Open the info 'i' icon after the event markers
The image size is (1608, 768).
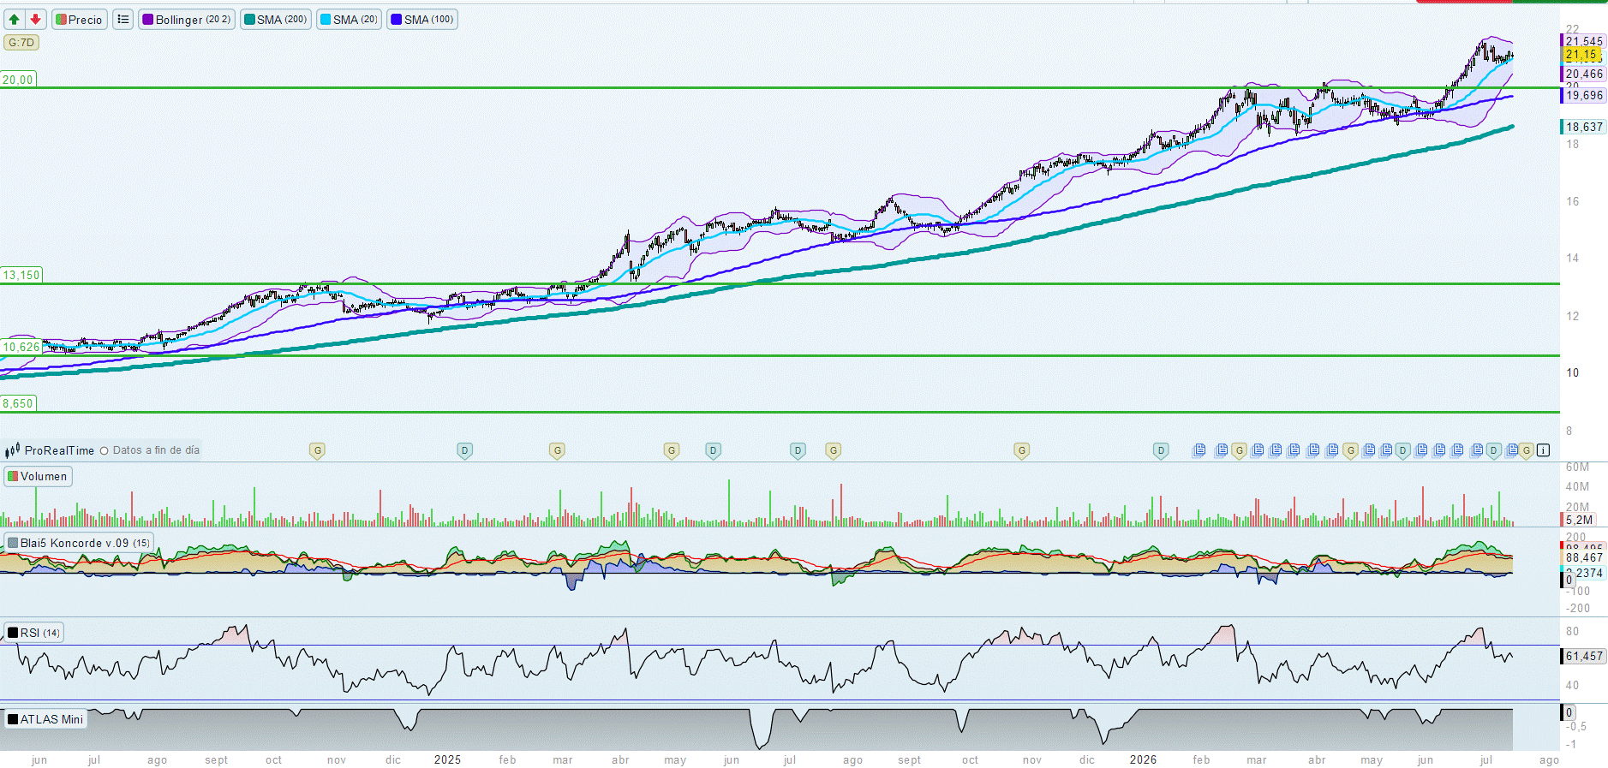(x=1543, y=450)
